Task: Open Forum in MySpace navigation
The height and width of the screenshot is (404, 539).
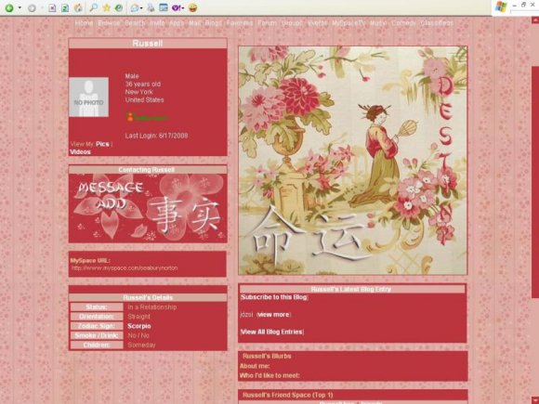Action: [x=267, y=23]
